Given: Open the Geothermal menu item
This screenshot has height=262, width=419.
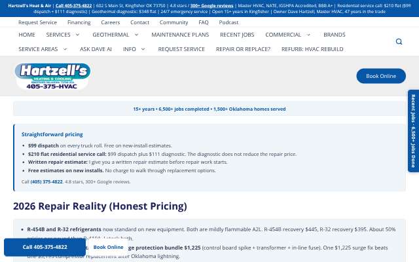Looking at the screenshot, I should tap(111, 35).
